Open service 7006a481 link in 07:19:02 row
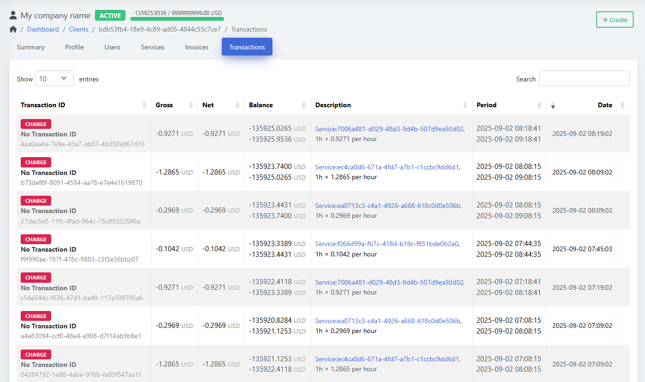Screen dimensions: 645x382 pyautogui.click(x=389, y=282)
